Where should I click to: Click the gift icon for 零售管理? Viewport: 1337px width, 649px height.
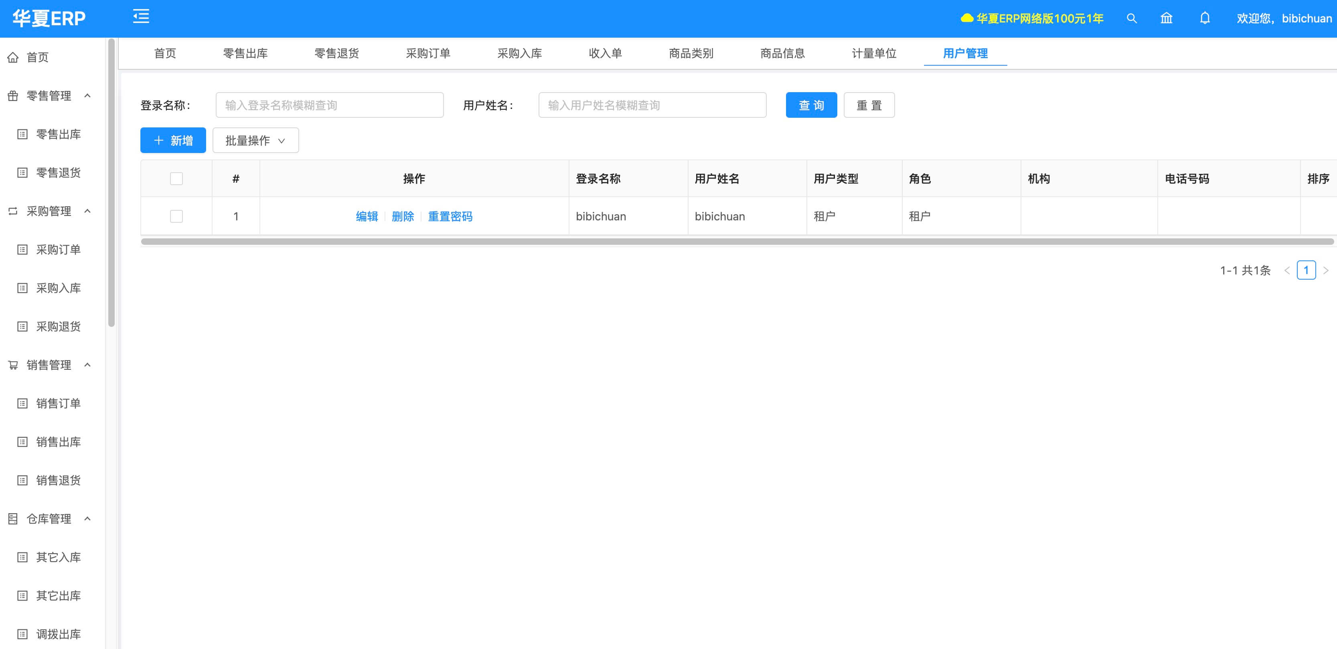[x=13, y=96]
